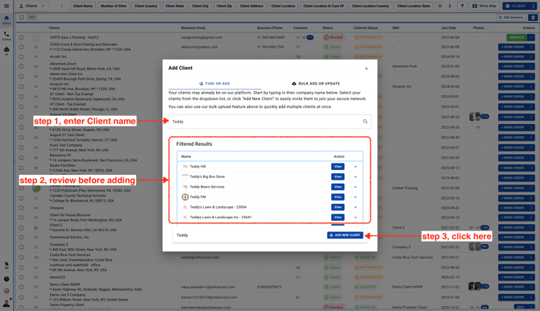Open the hamburger menu icon
Screen dimensions: 540x311
coord(6,6)
